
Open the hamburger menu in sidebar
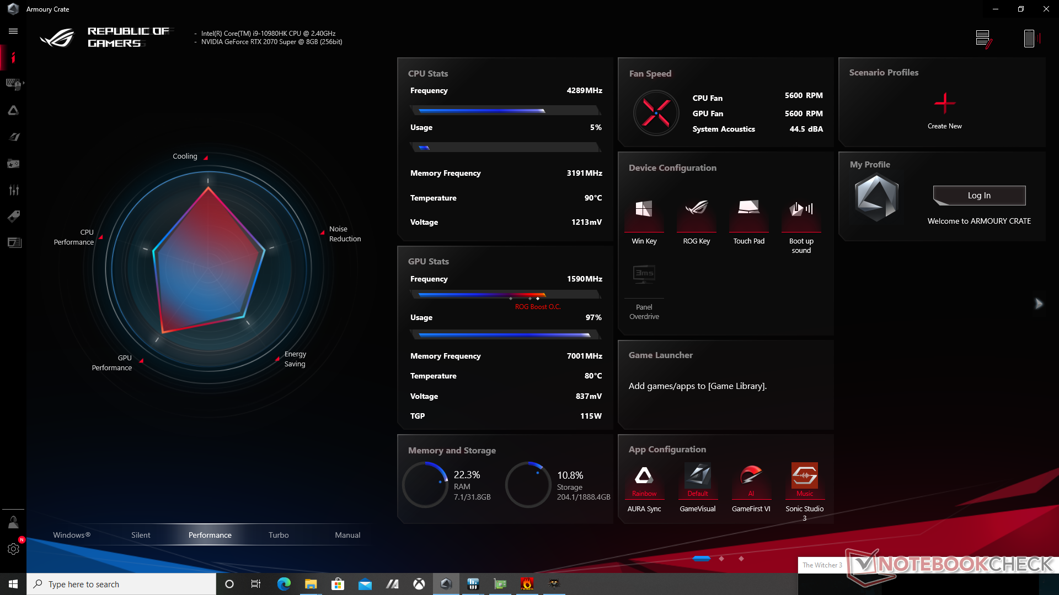[x=13, y=31]
